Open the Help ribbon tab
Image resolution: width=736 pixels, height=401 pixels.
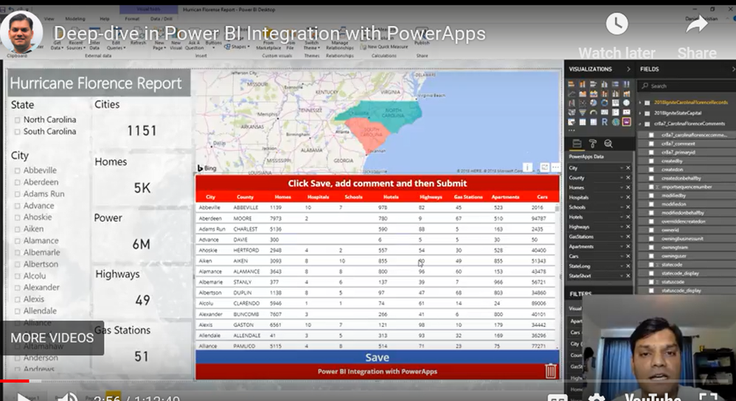[104, 18]
